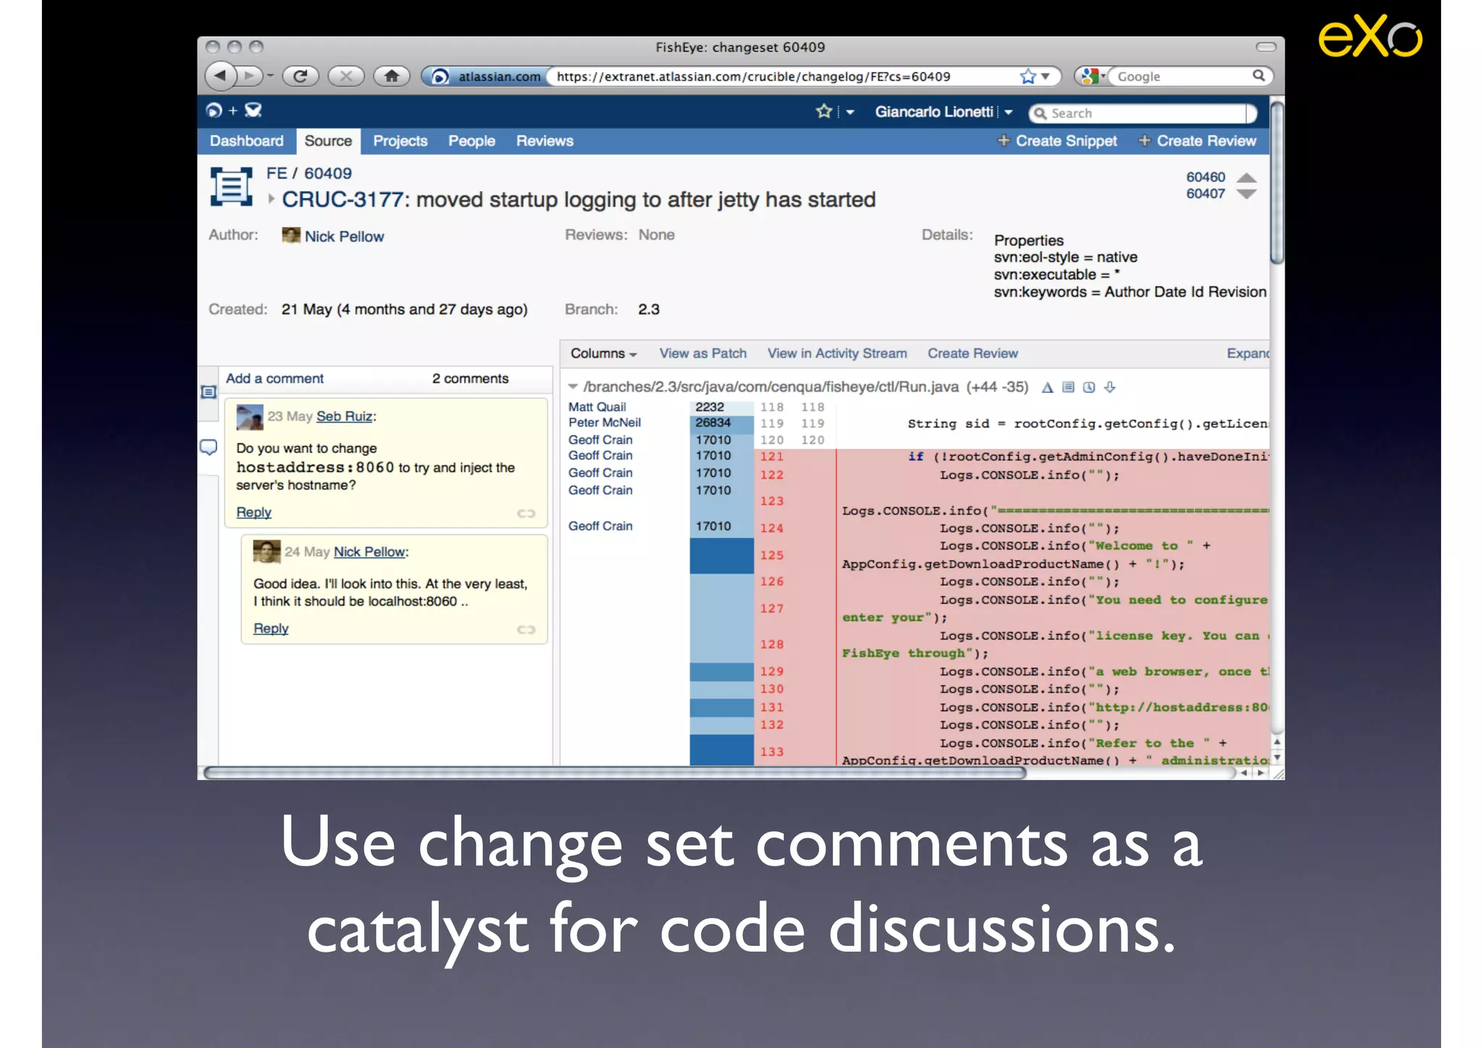Screen dimensions: 1483x1048
Task: Open browser home page button
Action: [392, 76]
